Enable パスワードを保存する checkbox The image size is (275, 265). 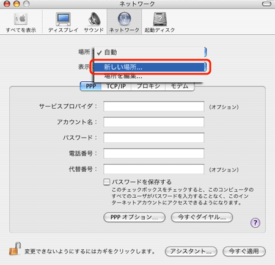coord(106,182)
